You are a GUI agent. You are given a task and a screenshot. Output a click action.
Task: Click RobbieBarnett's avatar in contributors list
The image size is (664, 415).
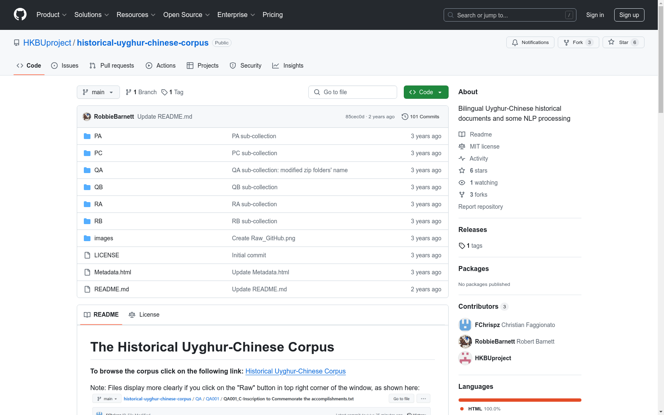(x=465, y=342)
